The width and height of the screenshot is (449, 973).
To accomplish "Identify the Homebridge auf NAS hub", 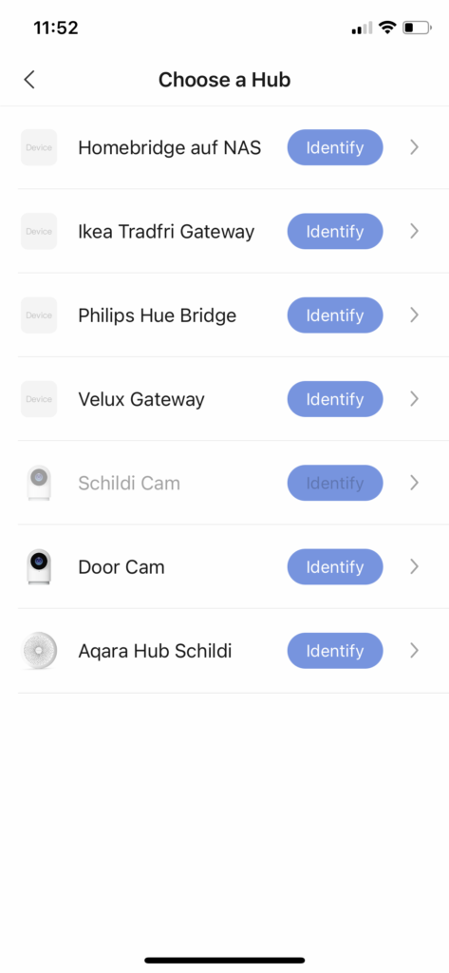I will [335, 147].
